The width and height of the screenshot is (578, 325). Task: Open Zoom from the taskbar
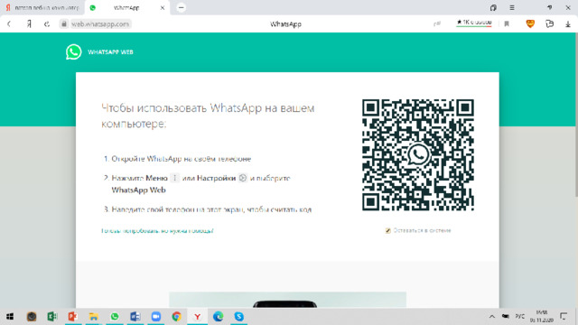156,317
